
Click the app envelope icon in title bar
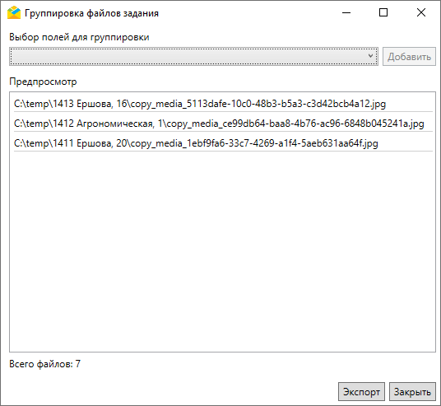[x=14, y=12]
